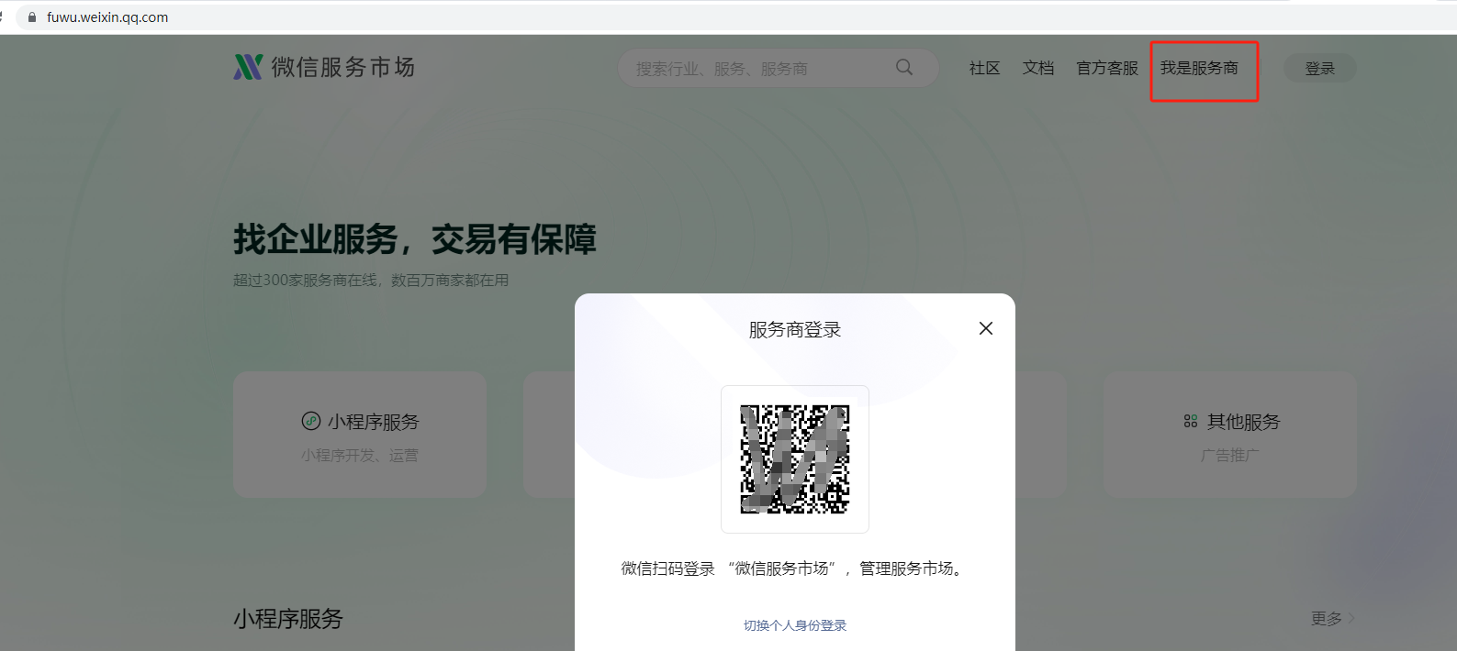Close the 服务商登录 dialog
The image size is (1457, 651).
(986, 328)
